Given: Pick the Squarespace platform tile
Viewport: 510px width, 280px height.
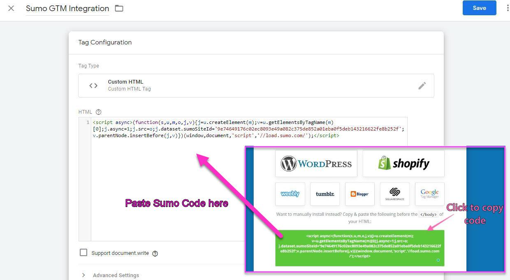Looking at the screenshot, I should point(394,194).
